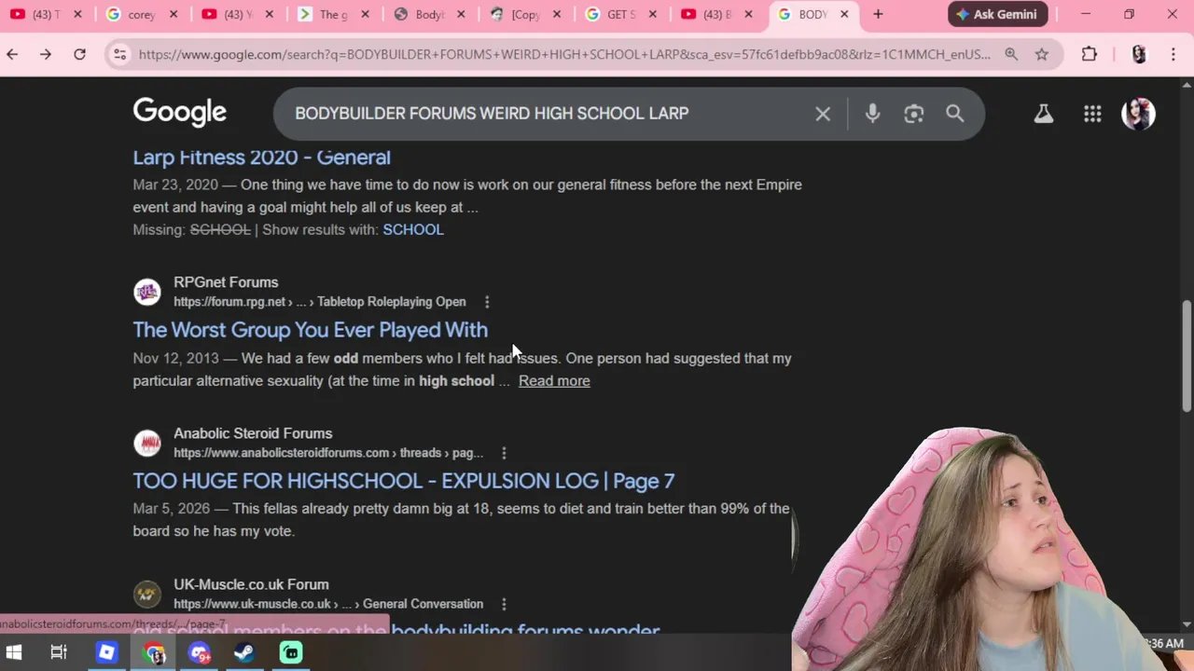Open the Google apps grid

(1092, 114)
